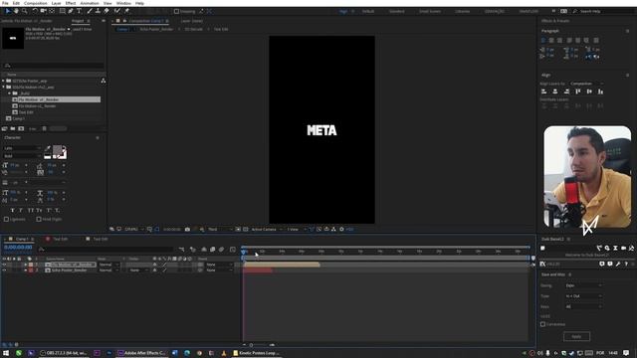Select the Rotation tool
The image size is (637, 358).
click(35, 11)
